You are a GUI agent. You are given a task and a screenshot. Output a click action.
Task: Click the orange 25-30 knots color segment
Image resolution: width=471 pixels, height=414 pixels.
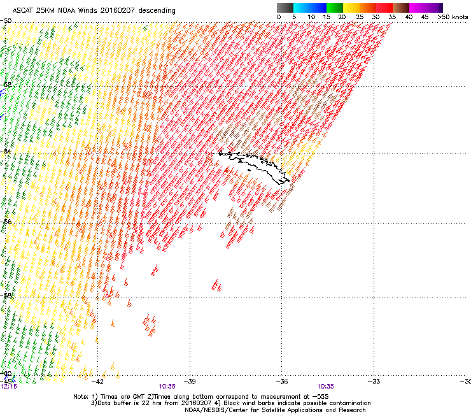click(x=368, y=8)
